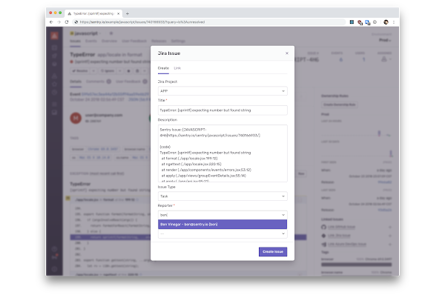Open the assignee avatar dropdown
The image size is (445, 295).
pos(386,59)
